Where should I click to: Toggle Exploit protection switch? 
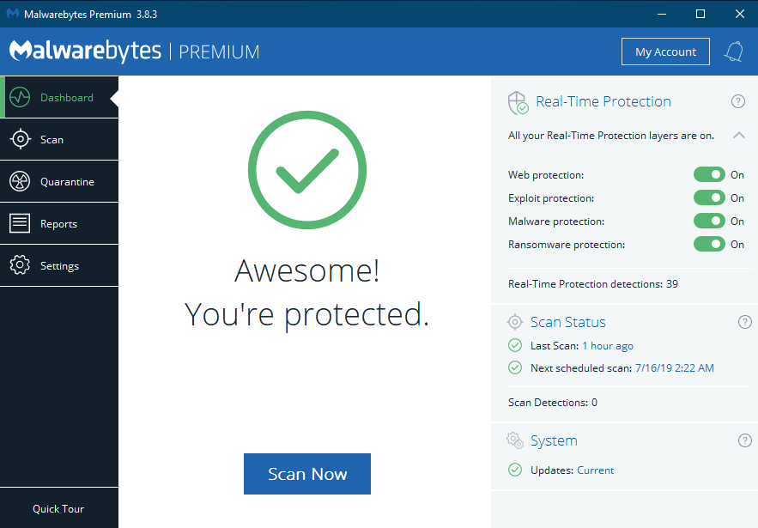(709, 197)
